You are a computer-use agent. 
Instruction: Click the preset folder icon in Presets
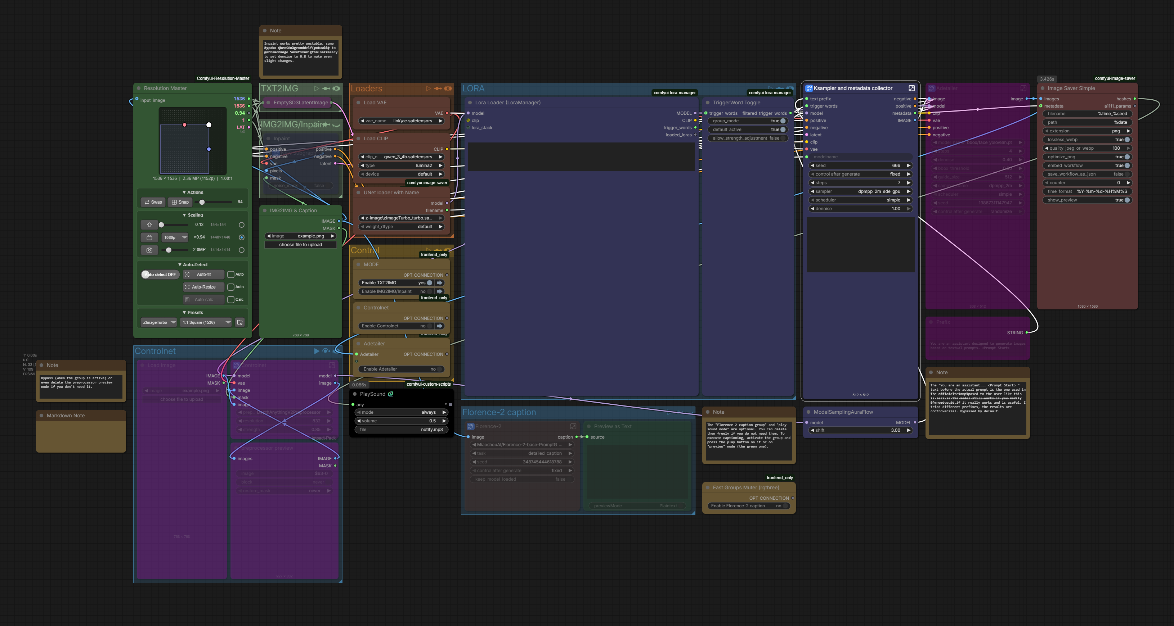coord(240,322)
